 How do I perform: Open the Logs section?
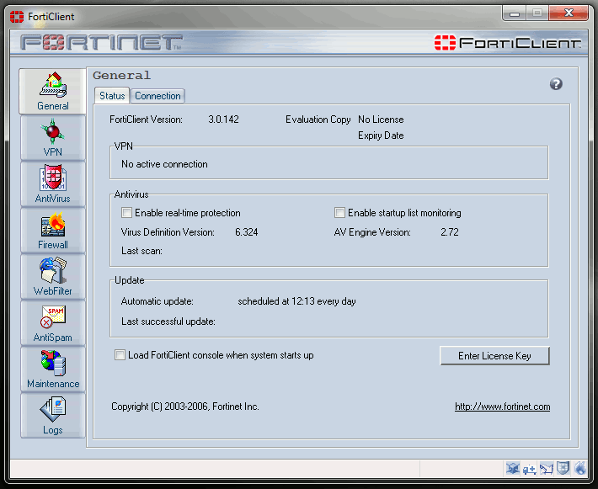pos(52,417)
